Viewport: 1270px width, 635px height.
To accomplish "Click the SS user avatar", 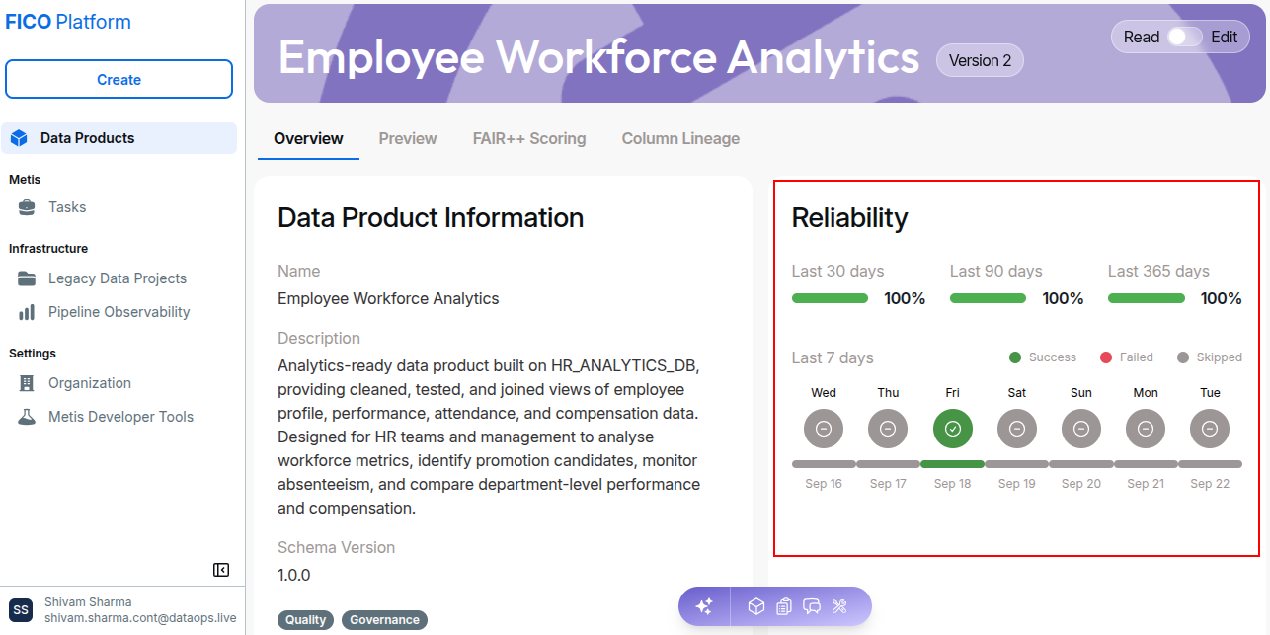I will click(22, 609).
